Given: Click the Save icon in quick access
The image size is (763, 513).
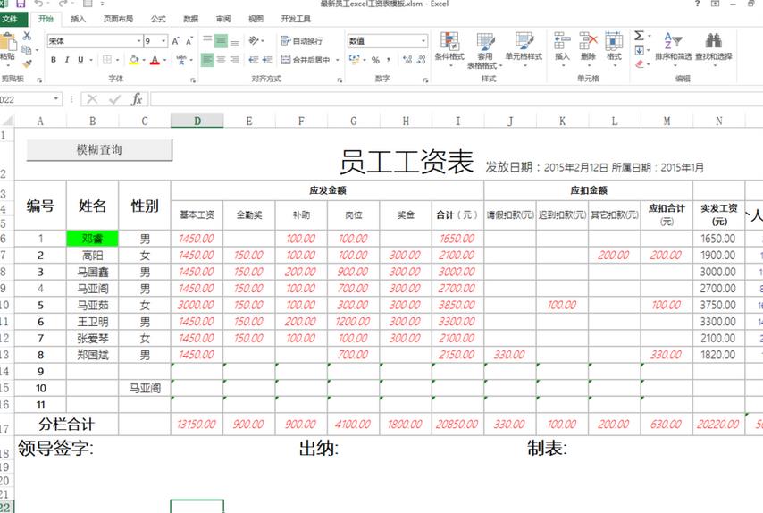Looking at the screenshot, I should 21,4.
